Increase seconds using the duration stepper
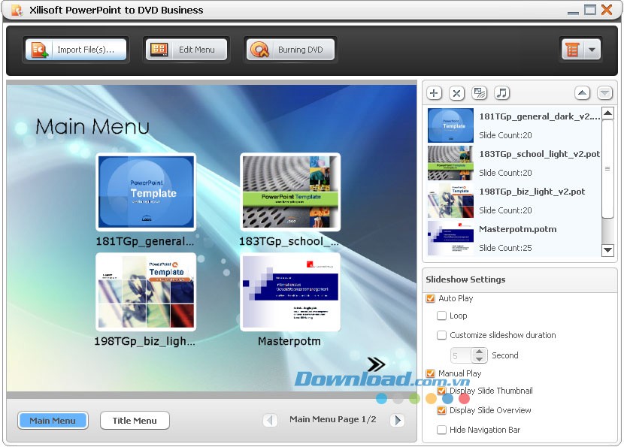Viewport: 624px width, 447px height. [479, 352]
